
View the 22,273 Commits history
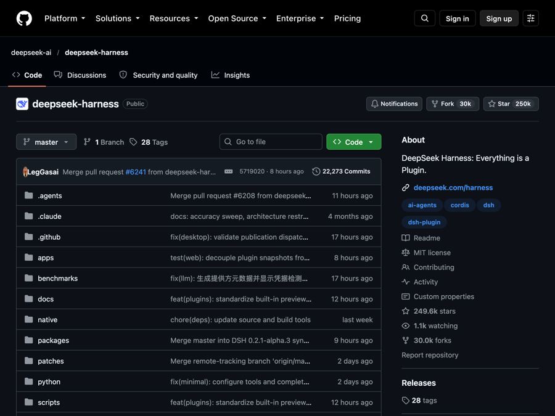click(341, 171)
